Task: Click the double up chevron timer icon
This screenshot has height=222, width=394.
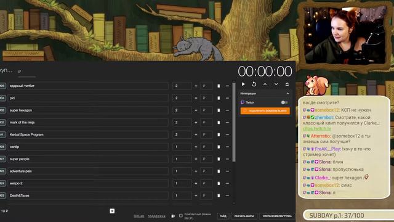Action: point(287,84)
